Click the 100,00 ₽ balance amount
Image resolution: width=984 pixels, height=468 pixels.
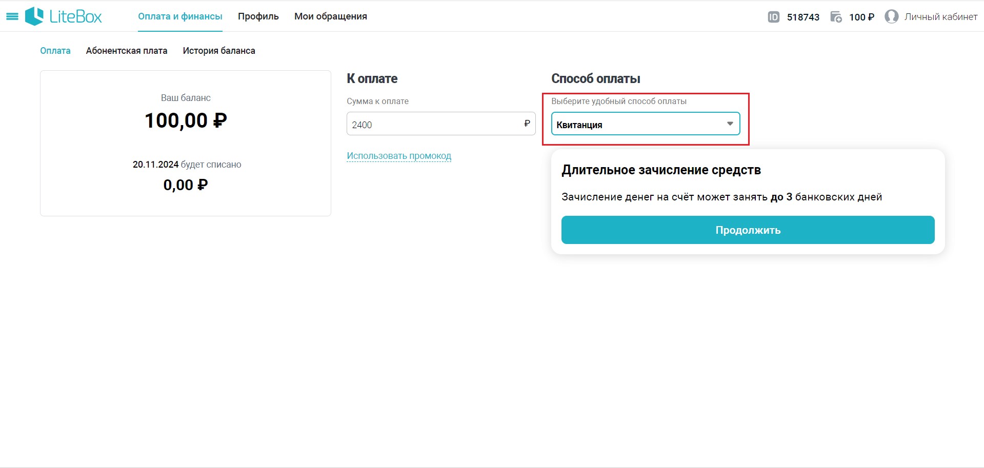[x=186, y=121]
